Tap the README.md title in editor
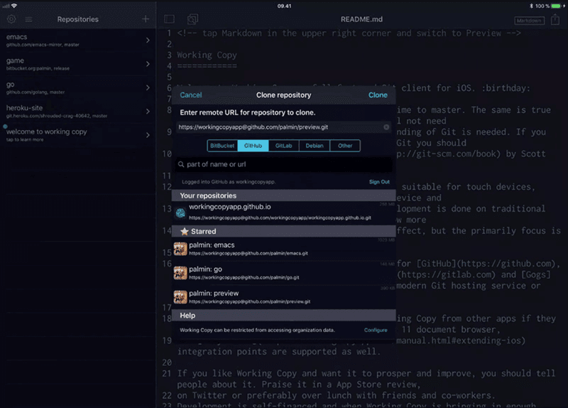 tap(361, 19)
